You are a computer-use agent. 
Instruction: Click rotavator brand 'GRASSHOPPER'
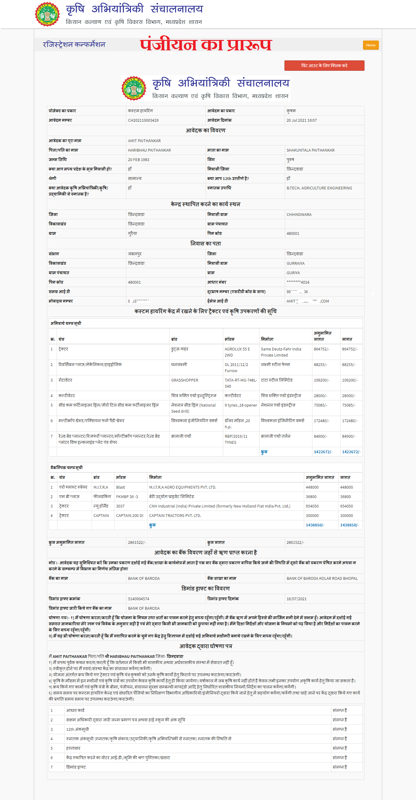[x=185, y=380]
